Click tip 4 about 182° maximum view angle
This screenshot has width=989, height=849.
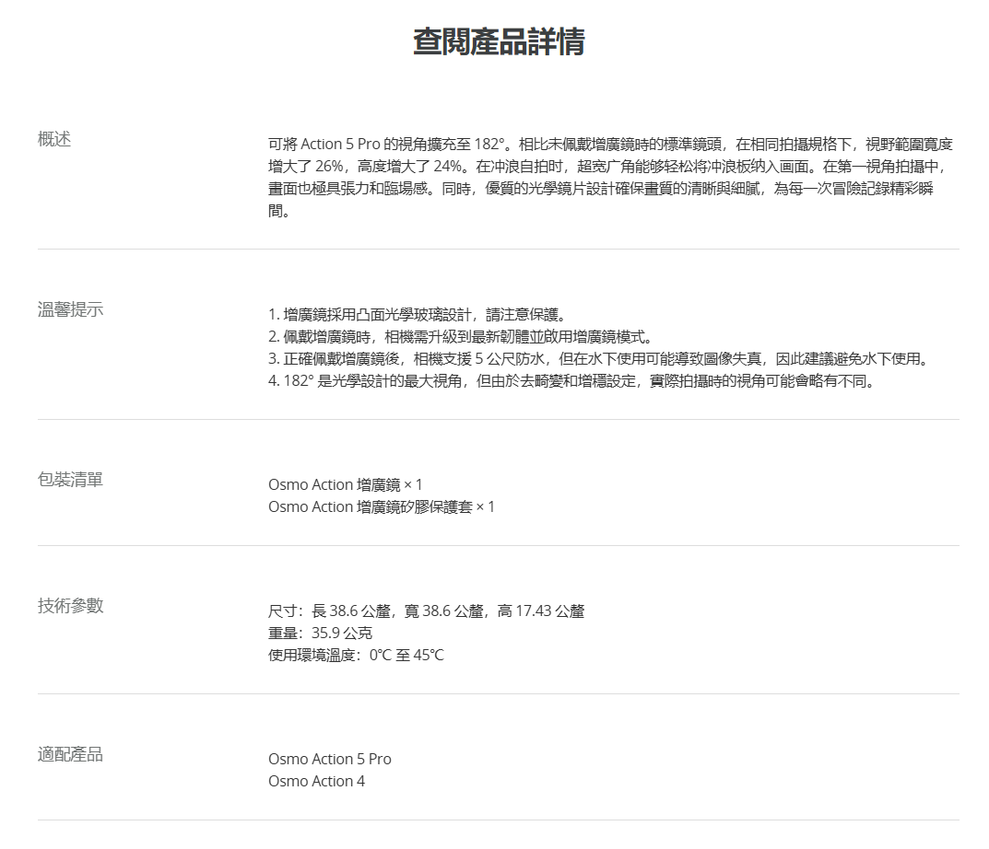coord(571,381)
